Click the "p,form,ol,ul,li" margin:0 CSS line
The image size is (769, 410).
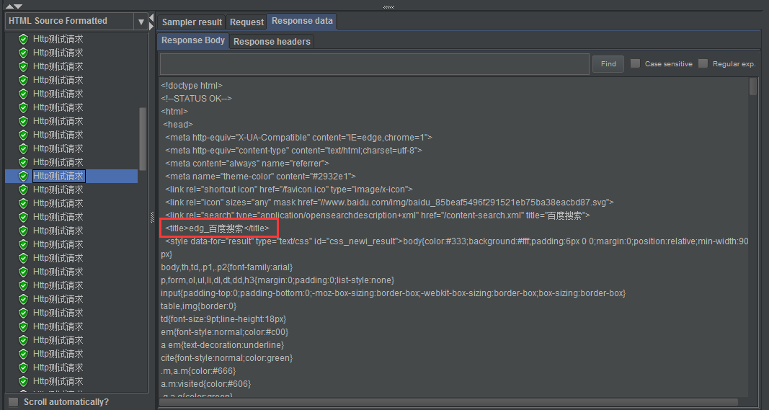pos(277,280)
